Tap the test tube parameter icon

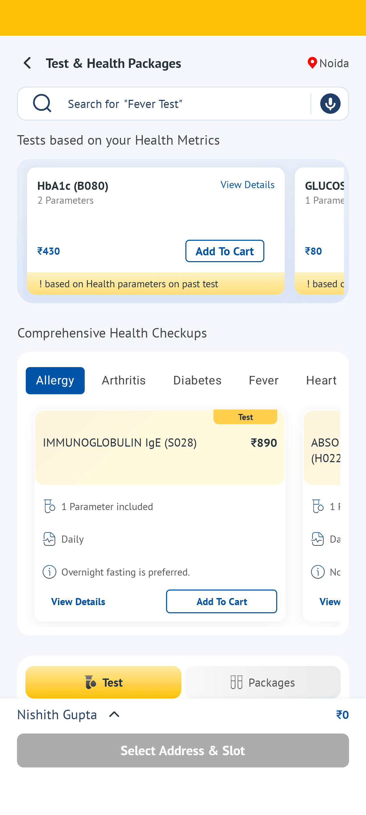point(49,506)
